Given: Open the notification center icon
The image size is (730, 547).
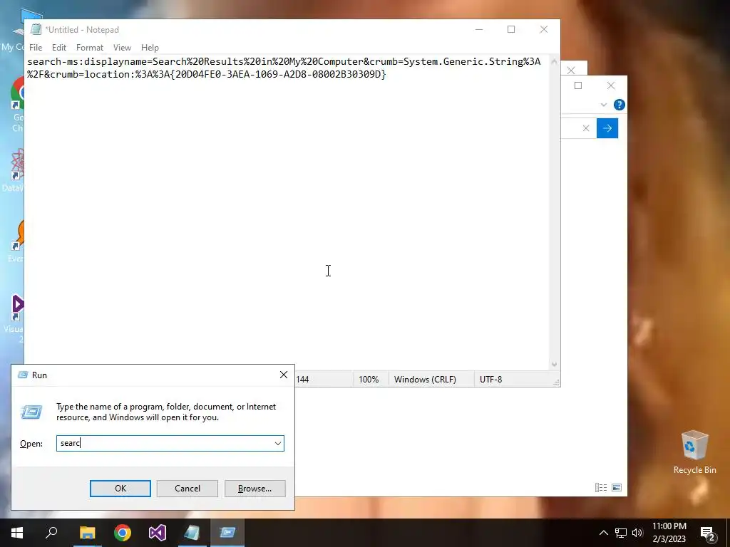Looking at the screenshot, I should (x=708, y=533).
